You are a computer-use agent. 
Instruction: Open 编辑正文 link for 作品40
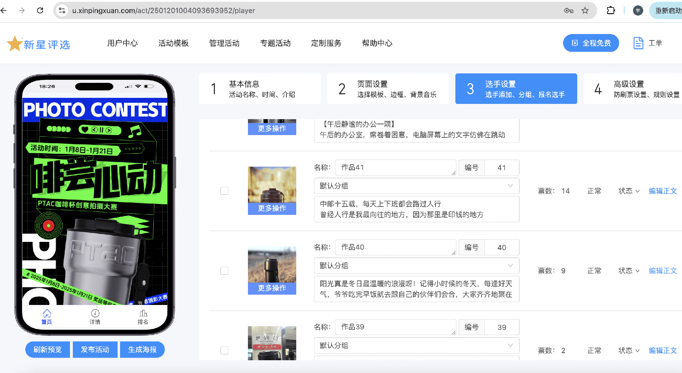(663, 271)
